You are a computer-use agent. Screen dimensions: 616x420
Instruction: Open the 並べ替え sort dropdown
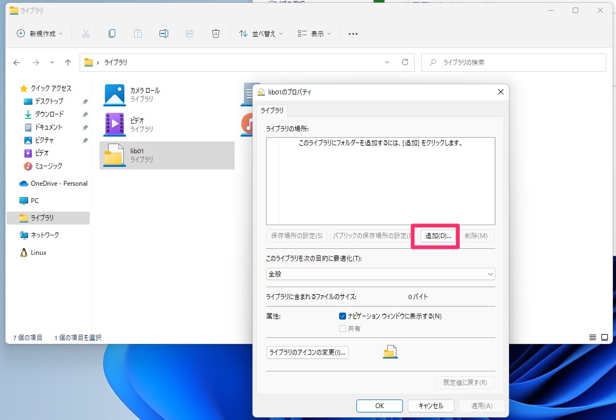261,33
